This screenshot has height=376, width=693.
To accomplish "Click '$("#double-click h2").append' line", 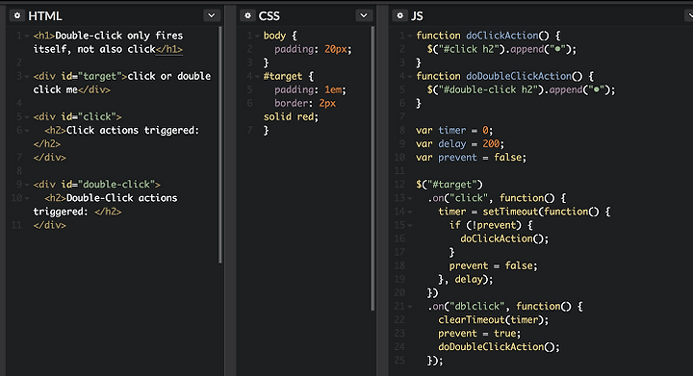I will [x=521, y=89].
